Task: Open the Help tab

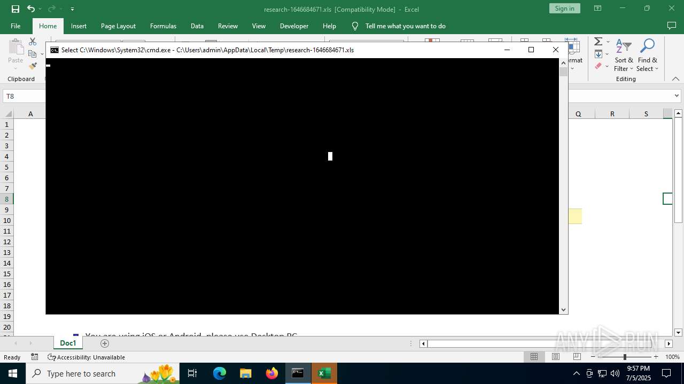Action: pos(329,26)
